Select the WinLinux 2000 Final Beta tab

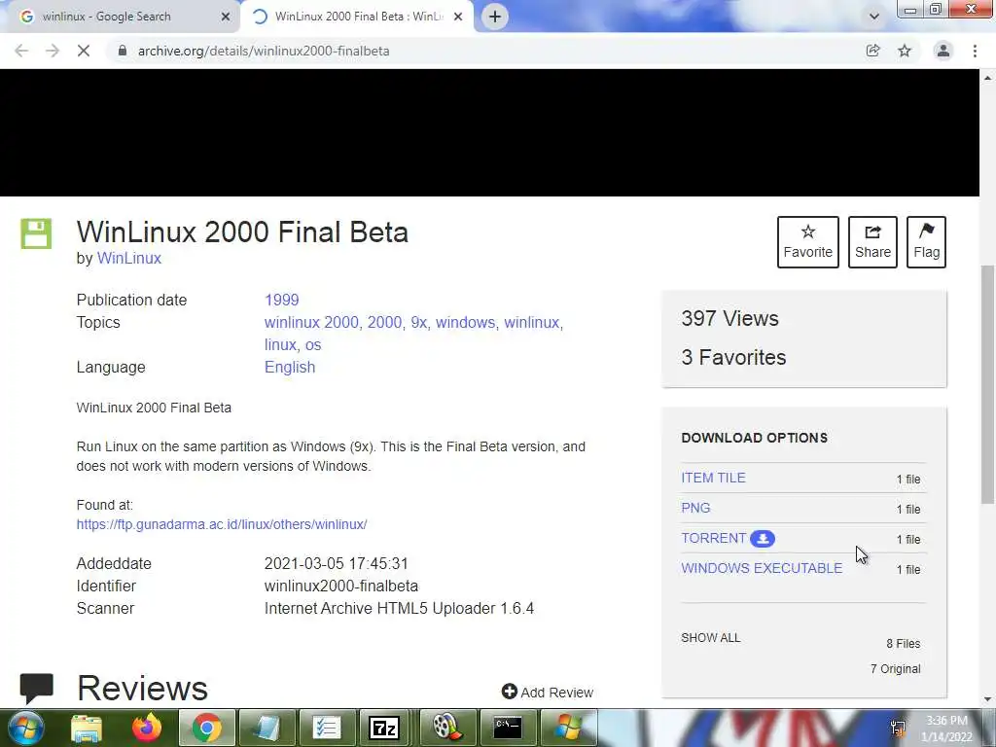pos(359,17)
